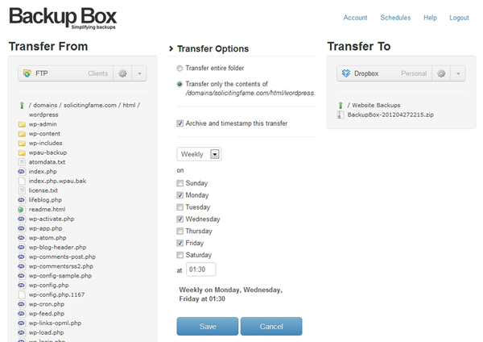Open the FTP source dropdown arrow
This screenshot has width=483, height=342.
click(x=139, y=73)
